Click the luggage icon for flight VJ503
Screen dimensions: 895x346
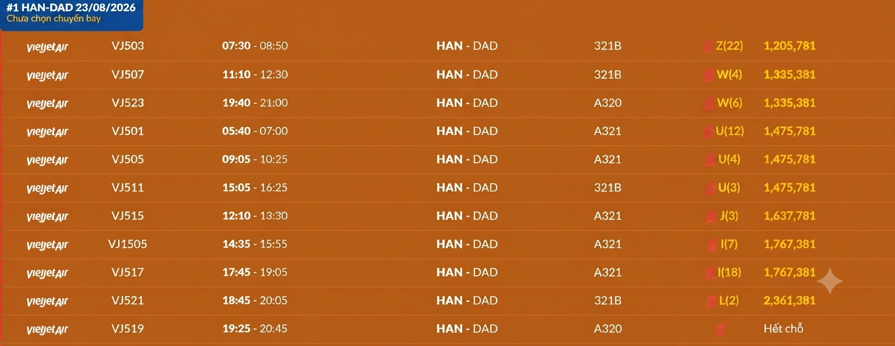pyautogui.click(x=708, y=46)
